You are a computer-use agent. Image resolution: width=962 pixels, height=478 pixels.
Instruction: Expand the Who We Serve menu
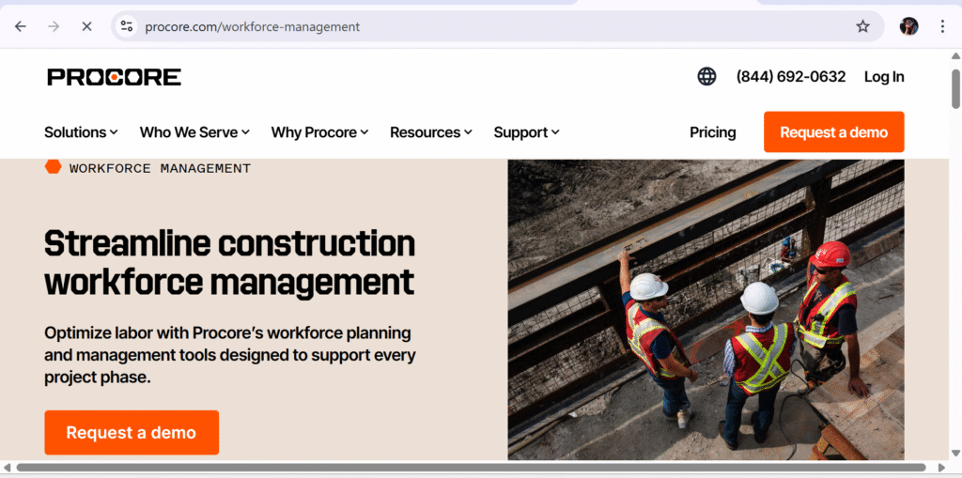pyautogui.click(x=194, y=132)
